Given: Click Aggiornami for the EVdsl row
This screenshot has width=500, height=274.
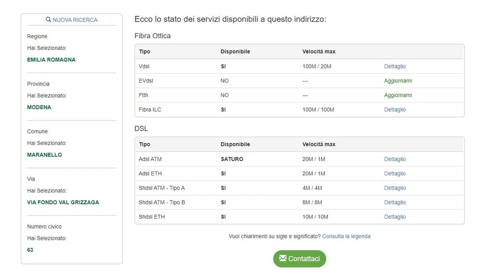Looking at the screenshot, I should point(398,81).
